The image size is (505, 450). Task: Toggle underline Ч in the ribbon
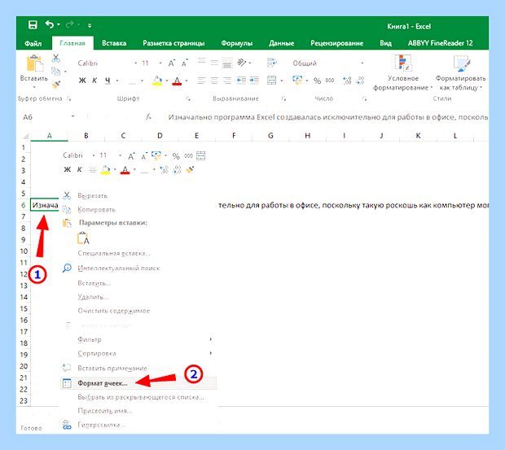(108, 81)
